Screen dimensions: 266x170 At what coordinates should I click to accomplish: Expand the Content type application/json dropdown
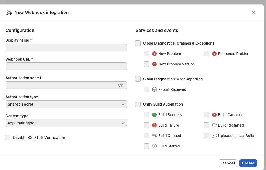66,123
